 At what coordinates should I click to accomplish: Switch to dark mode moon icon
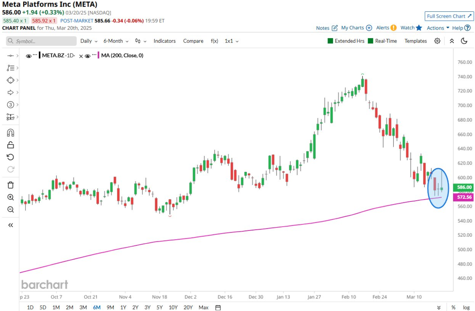[x=464, y=41]
